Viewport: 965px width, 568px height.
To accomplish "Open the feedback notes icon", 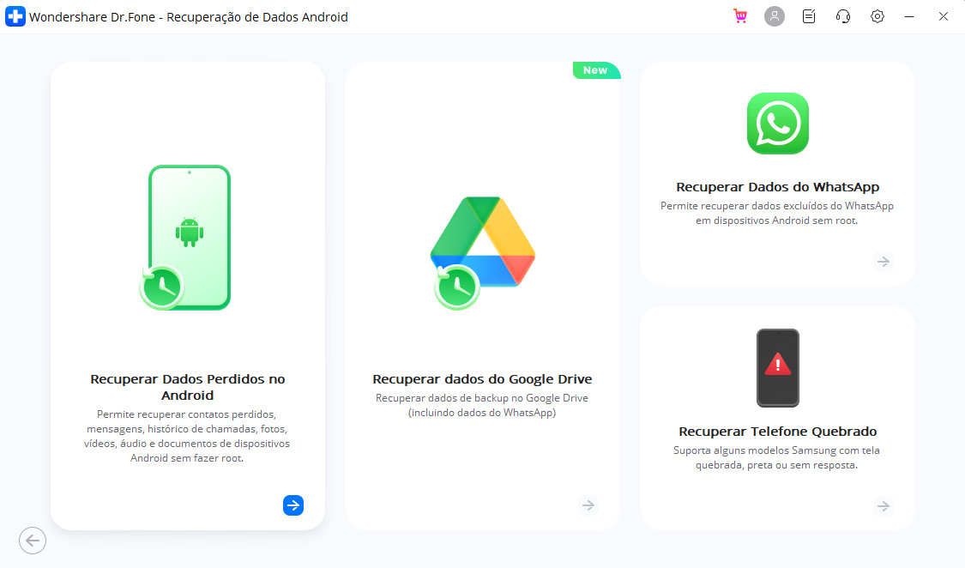I will (x=808, y=16).
